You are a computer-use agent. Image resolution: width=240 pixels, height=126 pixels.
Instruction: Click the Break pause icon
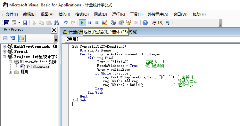[x=89, y=23]
